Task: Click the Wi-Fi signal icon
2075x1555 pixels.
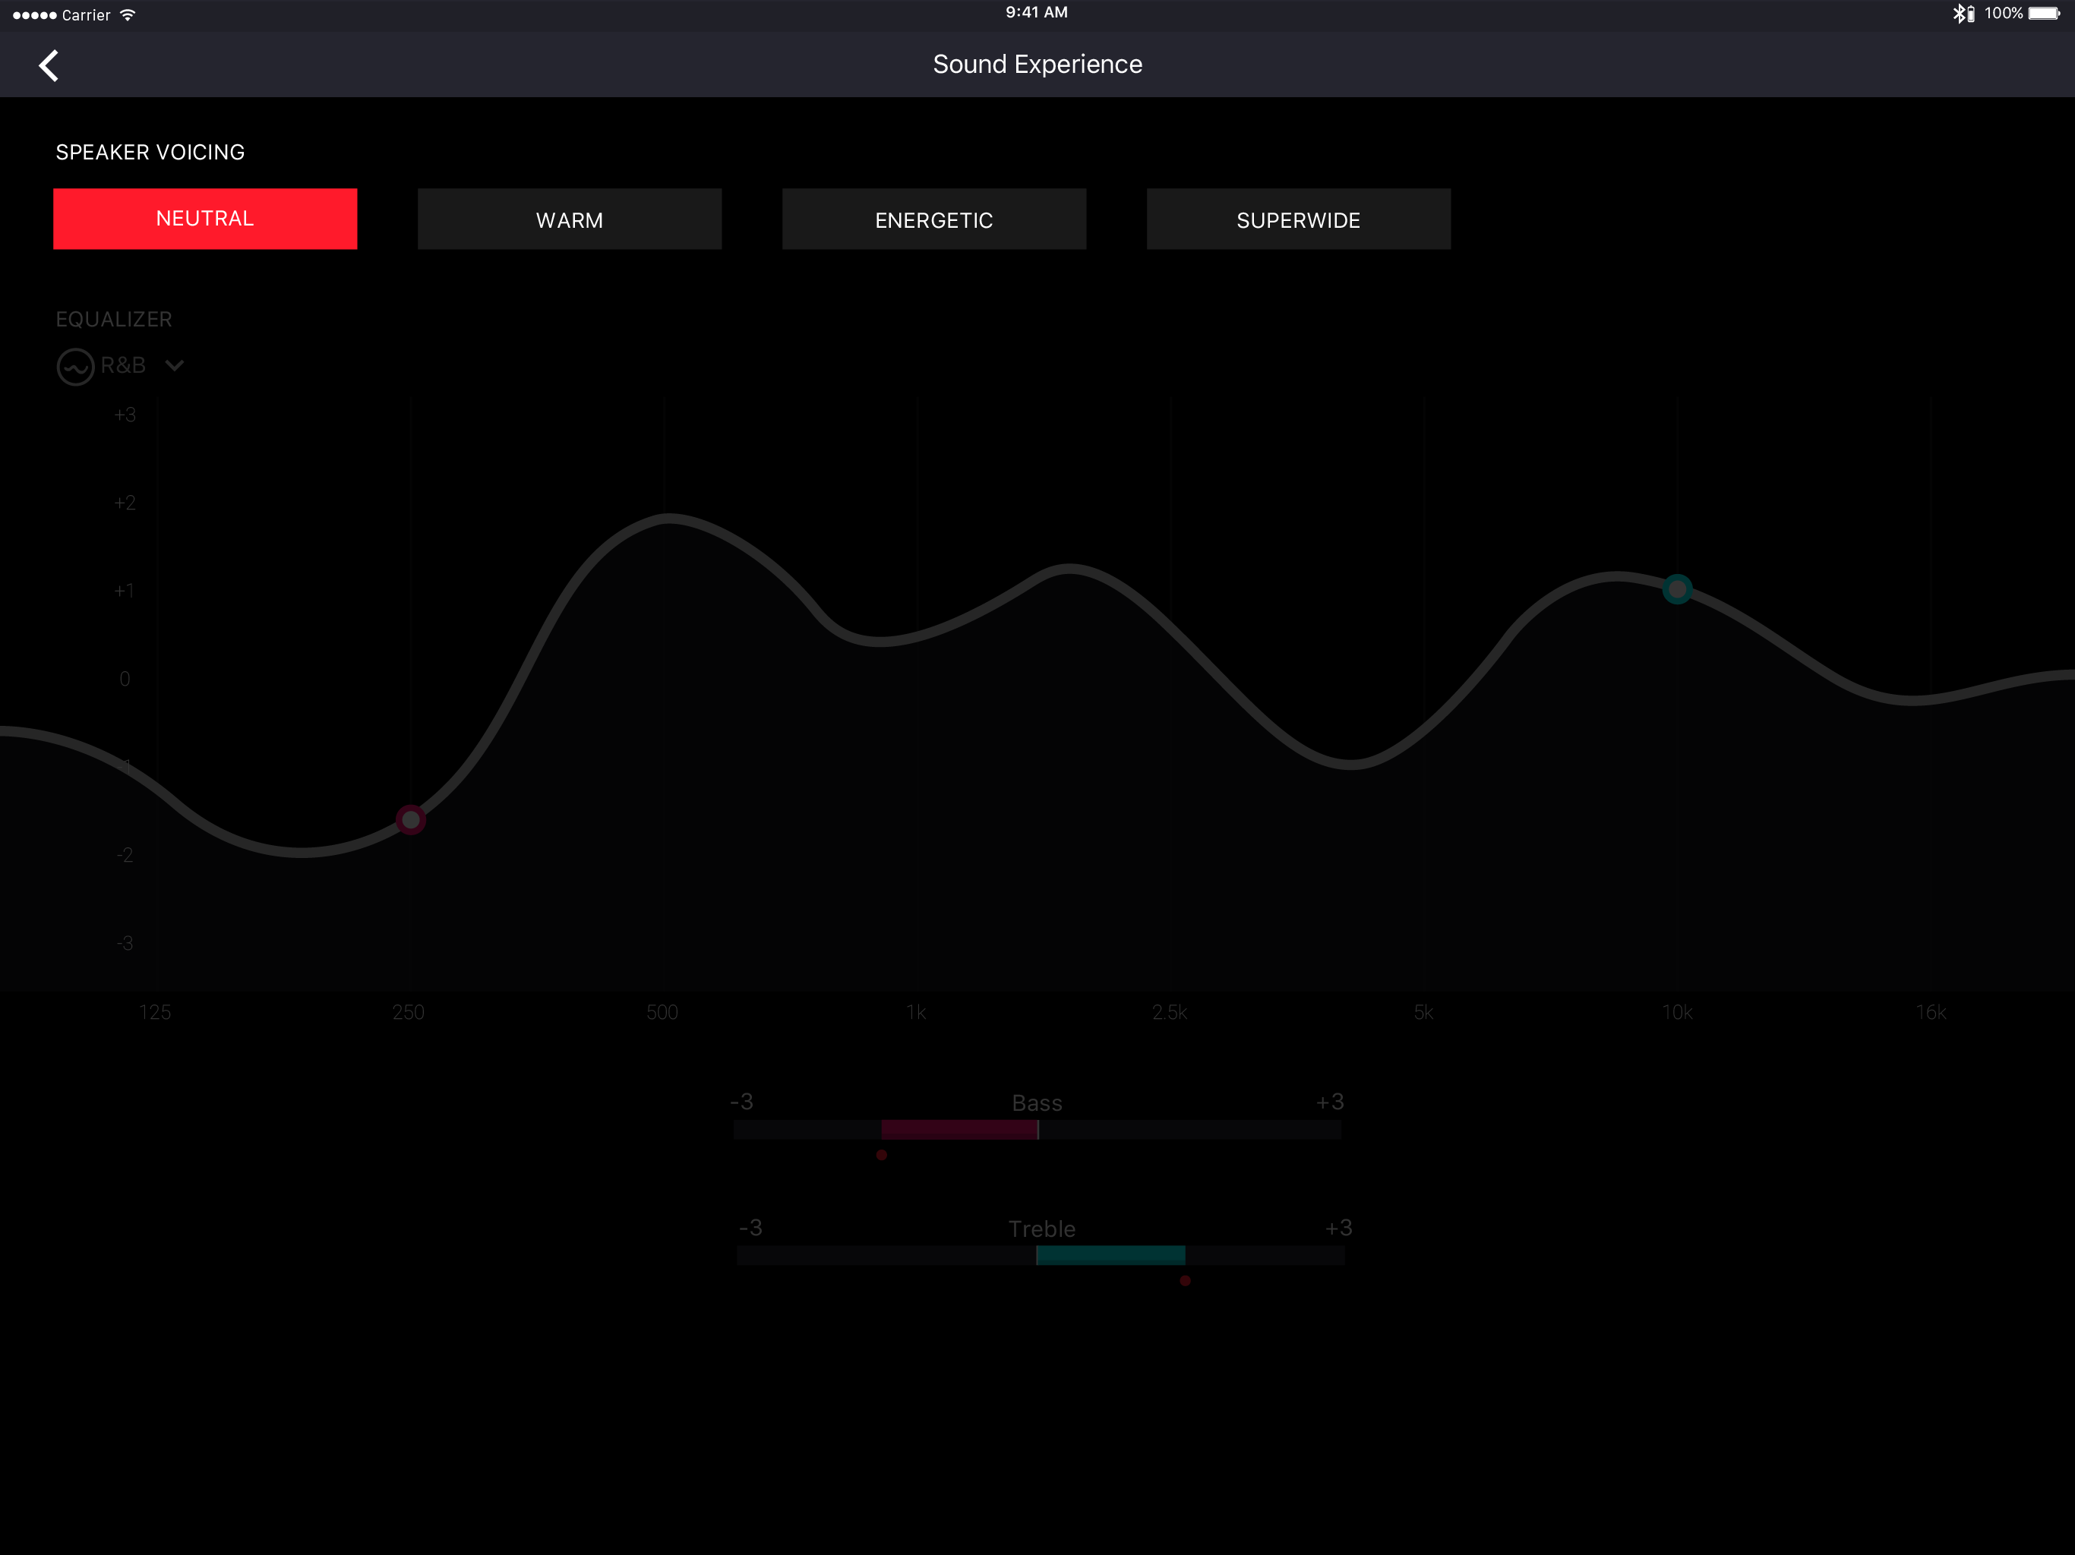Action: click(128, 15)
